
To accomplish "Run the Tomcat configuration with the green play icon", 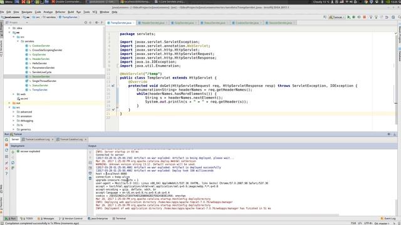I will click(348, 17).
